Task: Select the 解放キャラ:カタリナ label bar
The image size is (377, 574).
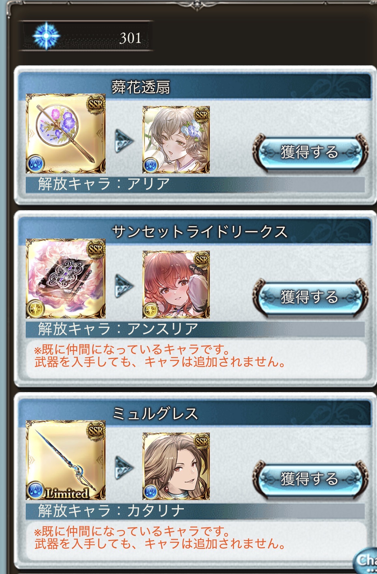Action: [195, 511]
